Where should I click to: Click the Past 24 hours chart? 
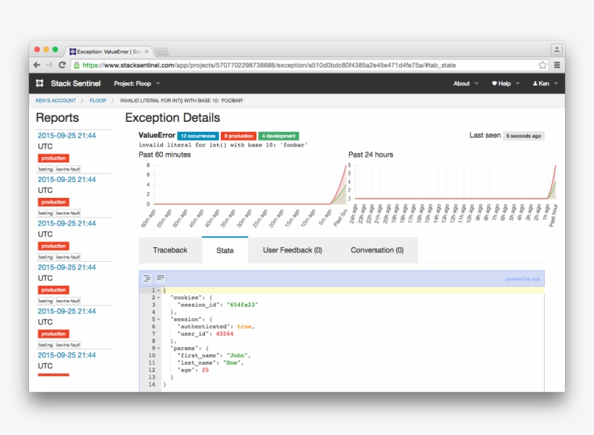coord(452,195)
